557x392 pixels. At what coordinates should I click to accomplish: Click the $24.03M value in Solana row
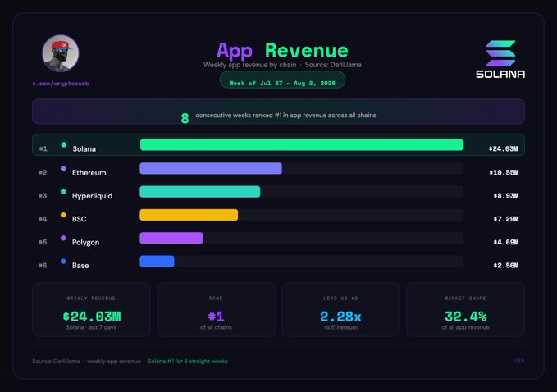pyautogui.click(x=504, y=148)
